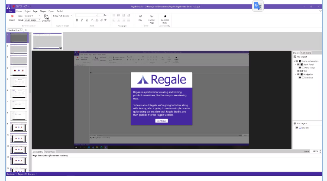Open the Add Object dropdown
The height and width of the screenshot is (181, 327).
(x=301, y=57)
